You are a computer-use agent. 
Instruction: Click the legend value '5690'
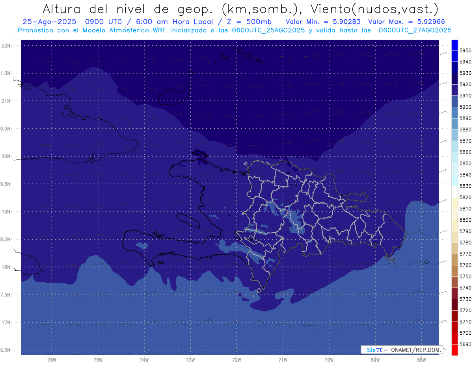point(465,344)
